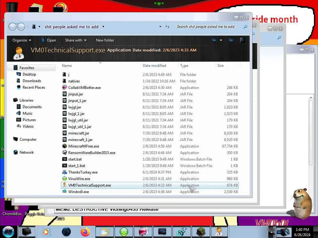This screenshot has width=318, height=238.
Task: Select Music library
Action: pyautogui.click(x=27, y=113)
